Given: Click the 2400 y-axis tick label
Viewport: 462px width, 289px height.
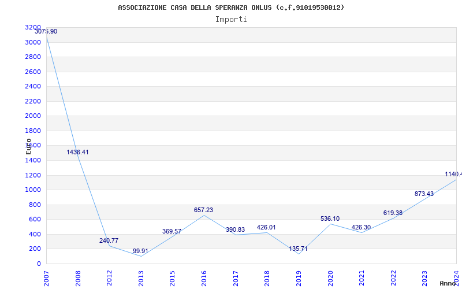Looking at the screenshot, I should (33, 86).
